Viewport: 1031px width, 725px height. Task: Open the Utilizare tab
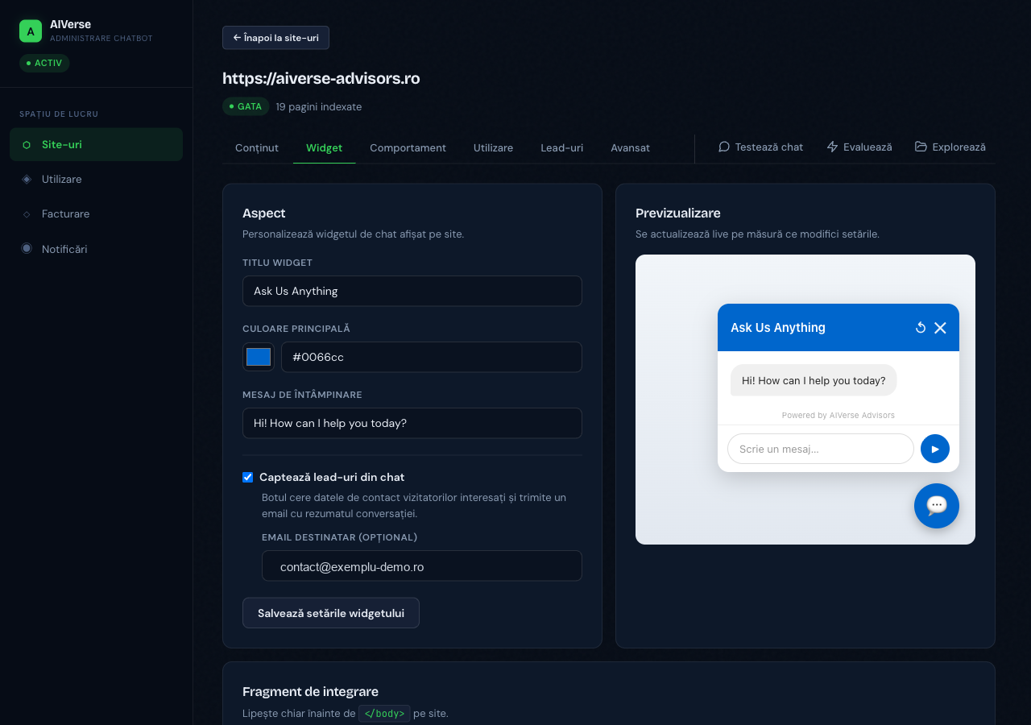click(x=493, y=147)
